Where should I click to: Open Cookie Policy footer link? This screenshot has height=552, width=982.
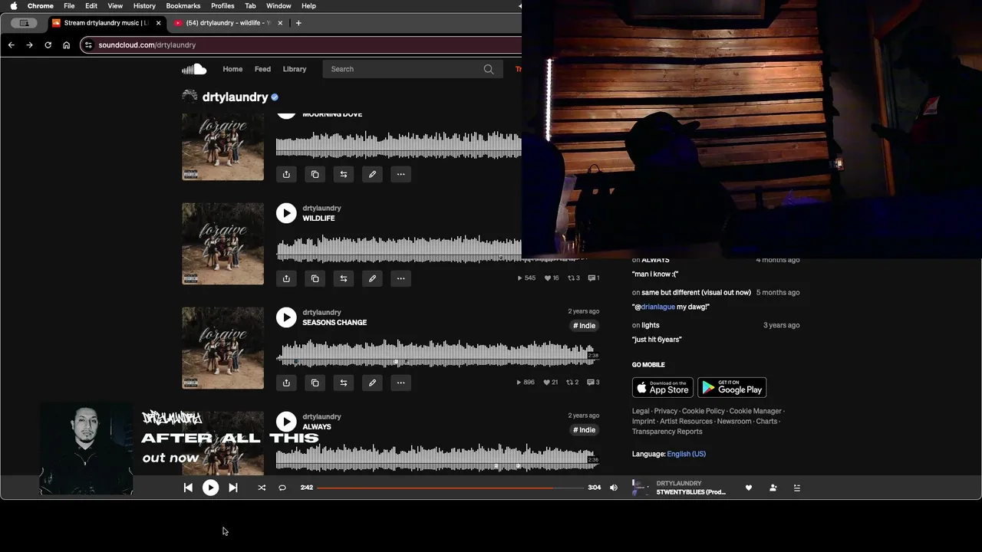click(x=704, y=412)
